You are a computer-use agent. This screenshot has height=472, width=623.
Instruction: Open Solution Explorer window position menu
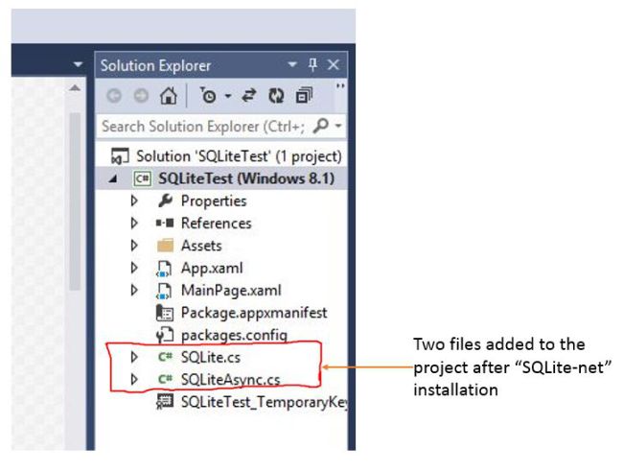click(292, 64)
